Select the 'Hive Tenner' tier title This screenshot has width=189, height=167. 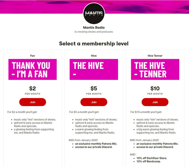pyautogui.click(x=155, y=56)
